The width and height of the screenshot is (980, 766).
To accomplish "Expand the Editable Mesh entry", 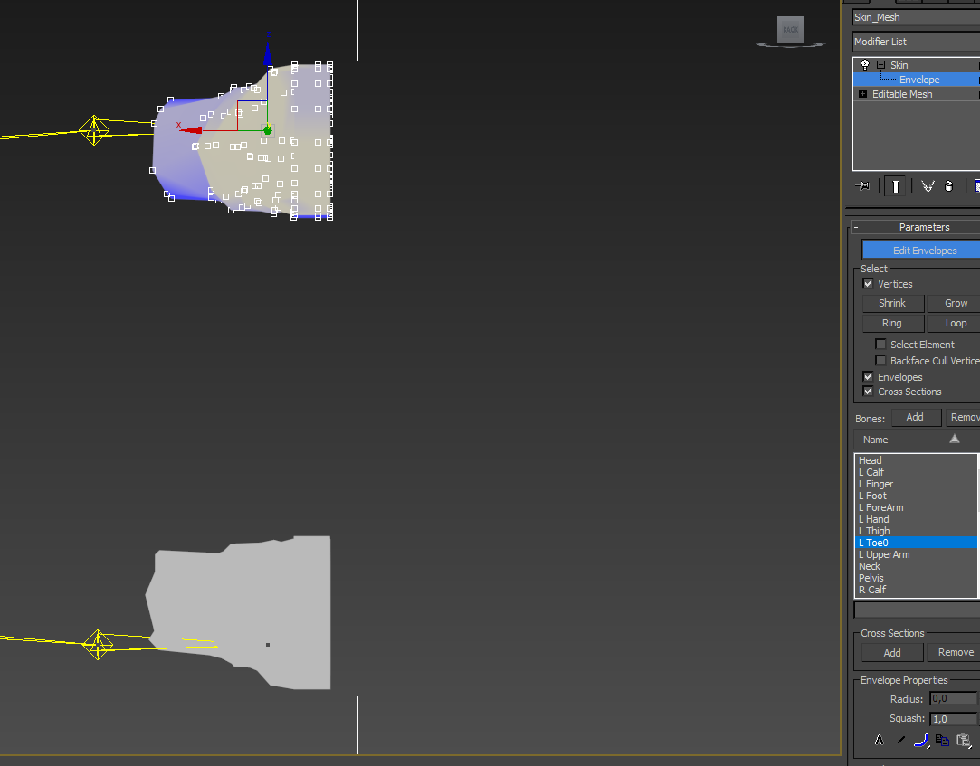I will point(862,94).
